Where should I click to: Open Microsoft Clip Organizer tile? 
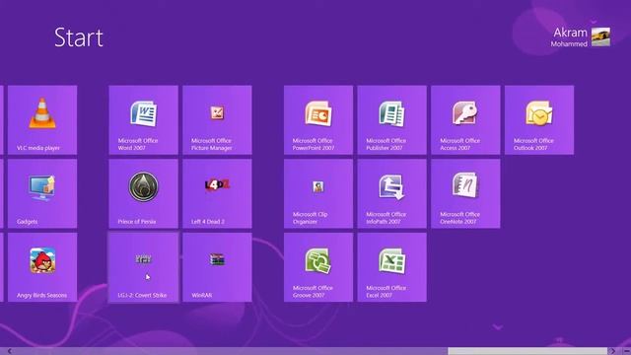(318, 193)
